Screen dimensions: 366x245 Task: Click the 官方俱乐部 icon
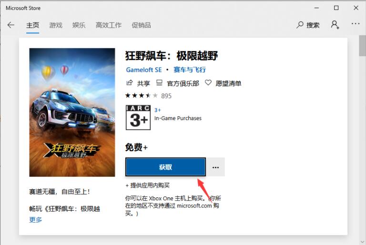tap(159, 82)
